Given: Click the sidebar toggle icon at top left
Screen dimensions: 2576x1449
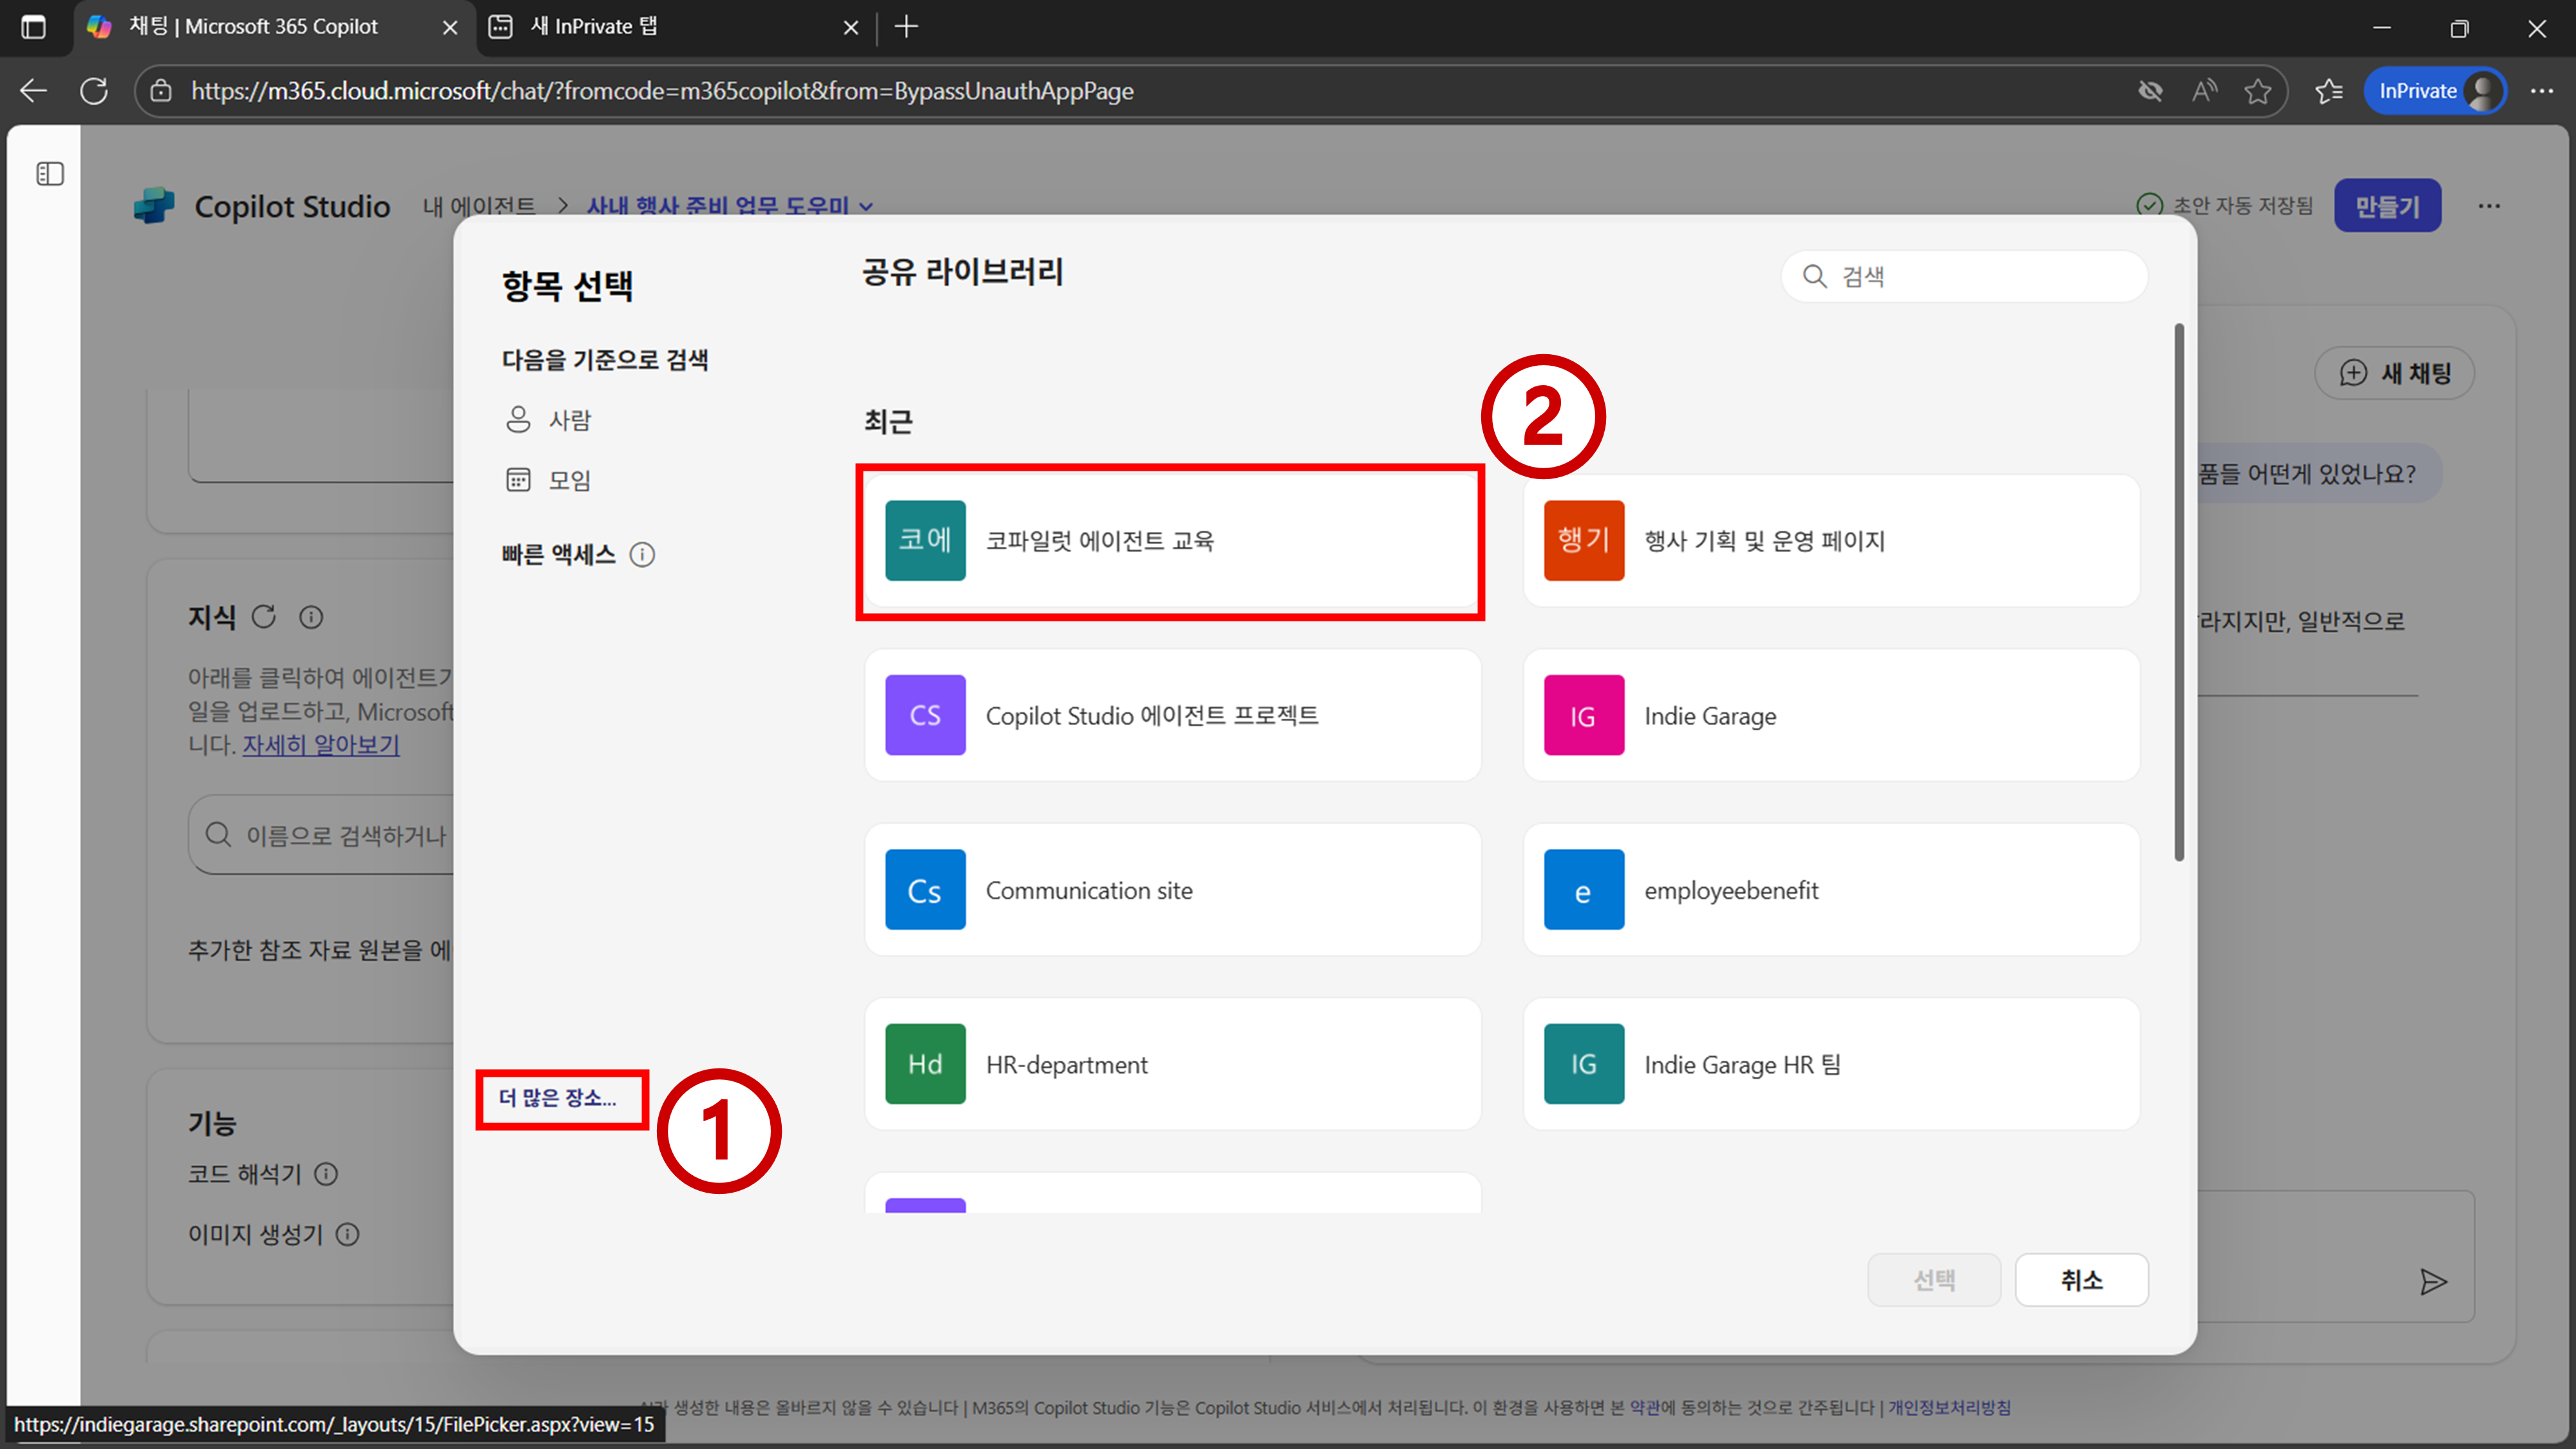Looking at the screenshot, I should pyautogui.click(x=50, y=174).
